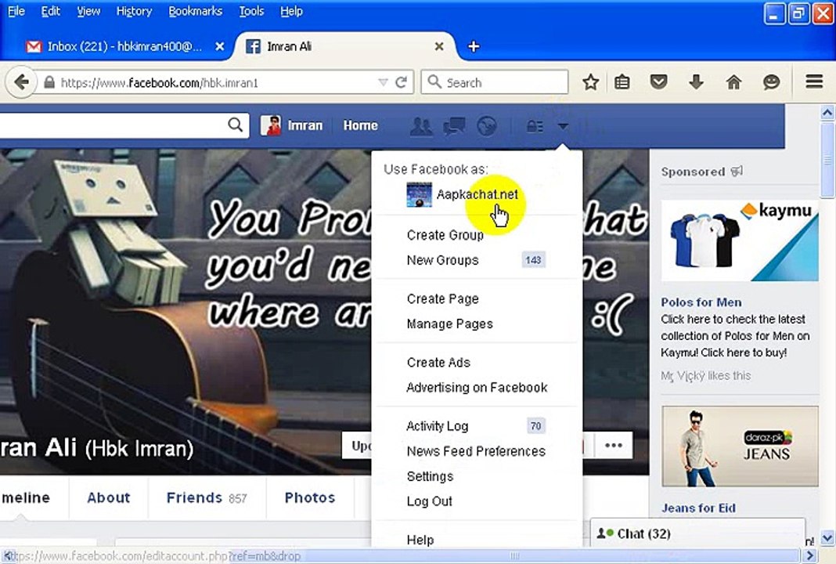Click inside the browser Search field
This screenshot has height=564, width=836.
(x=495, y=82)
